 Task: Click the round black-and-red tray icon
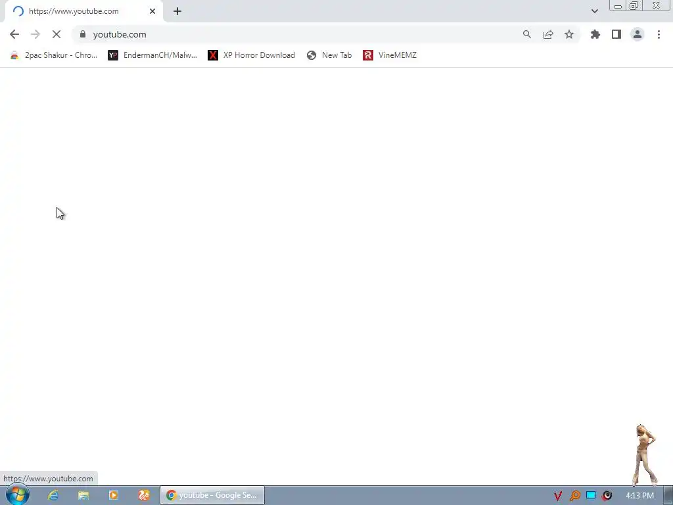pos(607,496)
